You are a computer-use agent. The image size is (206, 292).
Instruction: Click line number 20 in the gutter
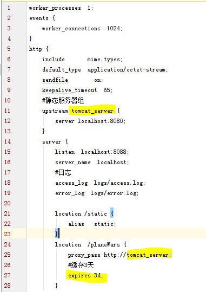(7, 203)
